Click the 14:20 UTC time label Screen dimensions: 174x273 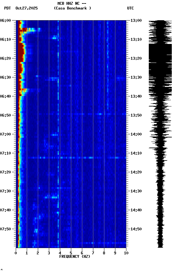click(x=136, y=173)
